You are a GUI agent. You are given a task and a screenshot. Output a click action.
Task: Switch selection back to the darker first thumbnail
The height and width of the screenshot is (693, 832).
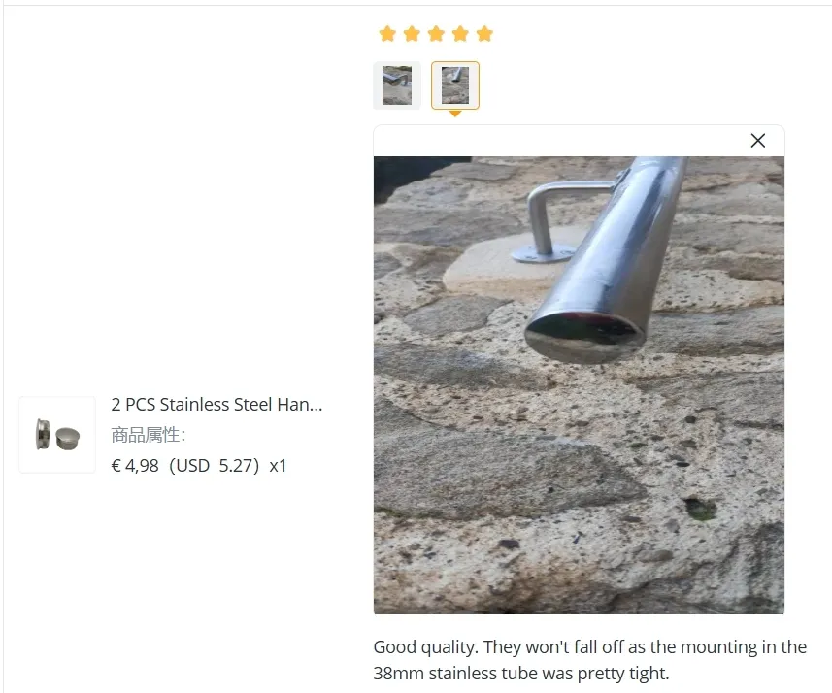(x=396, y=85)
